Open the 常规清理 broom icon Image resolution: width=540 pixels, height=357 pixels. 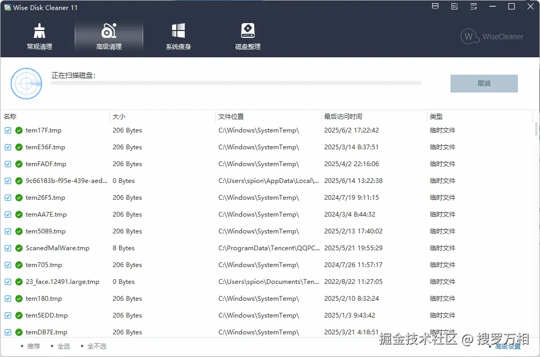[39, 31]
